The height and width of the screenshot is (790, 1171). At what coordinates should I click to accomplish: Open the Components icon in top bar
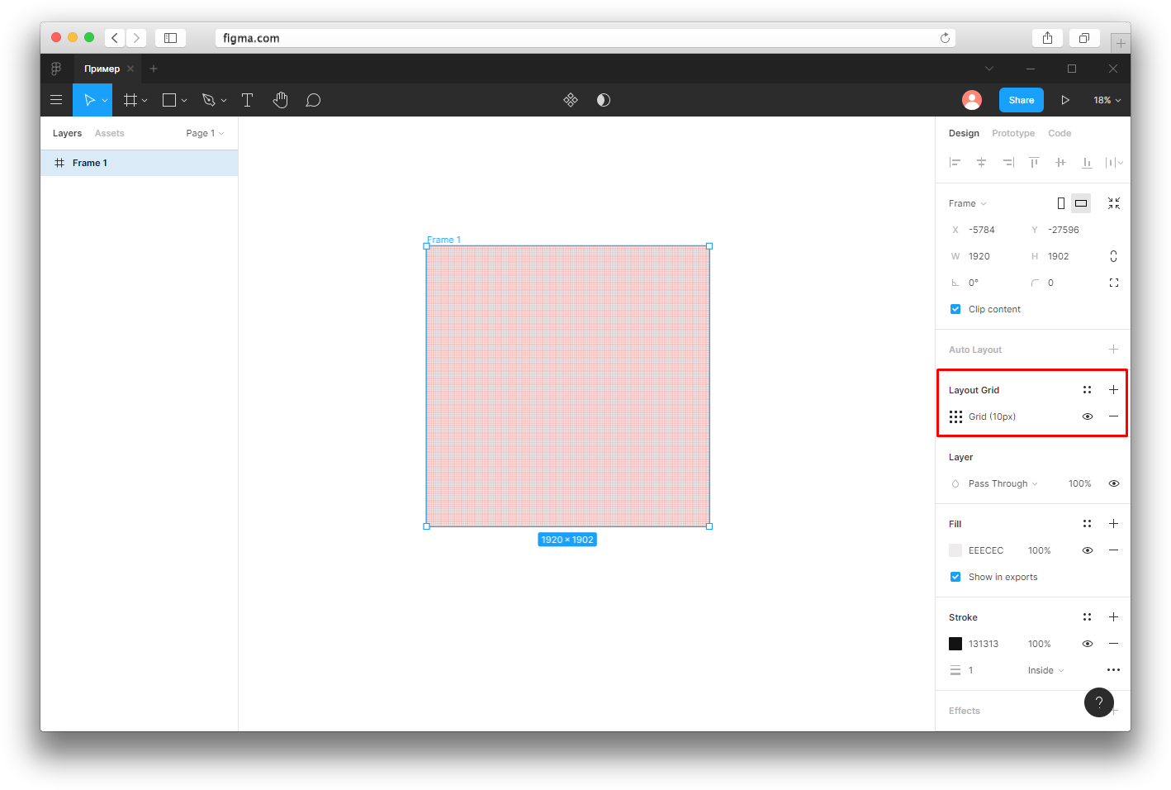click(571, 100)
